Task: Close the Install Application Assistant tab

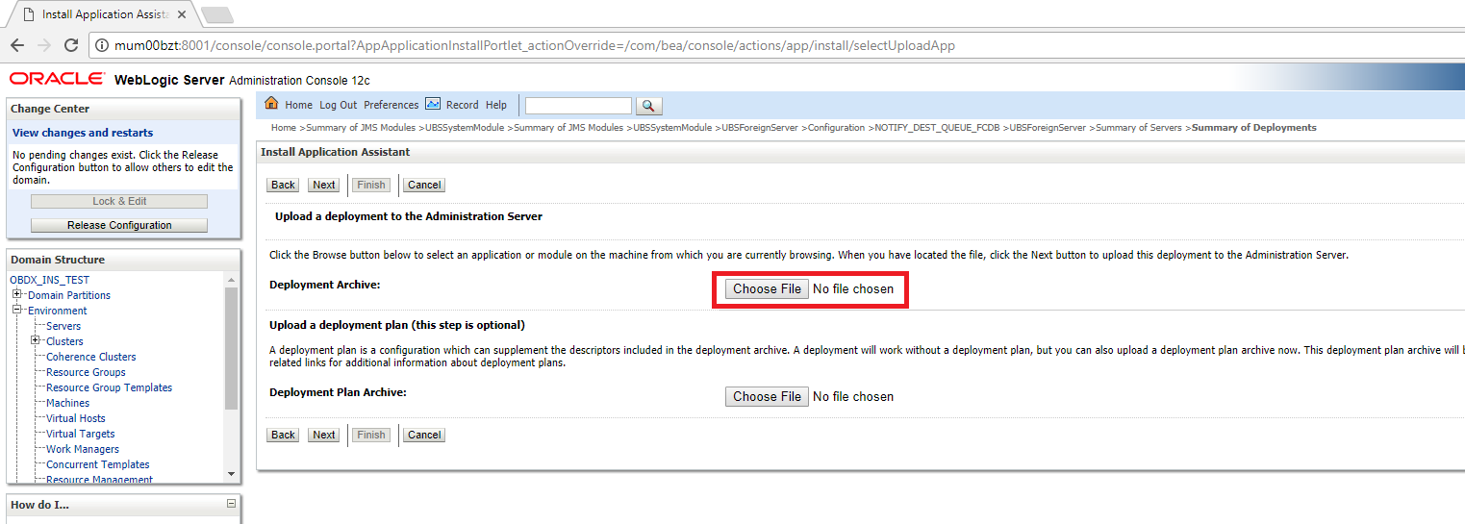Action: click(x=182, y=14)
